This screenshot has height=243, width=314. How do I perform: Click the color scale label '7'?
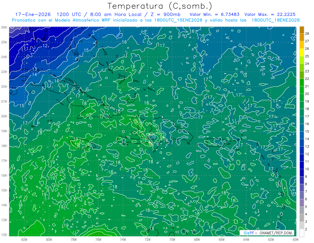306,192
